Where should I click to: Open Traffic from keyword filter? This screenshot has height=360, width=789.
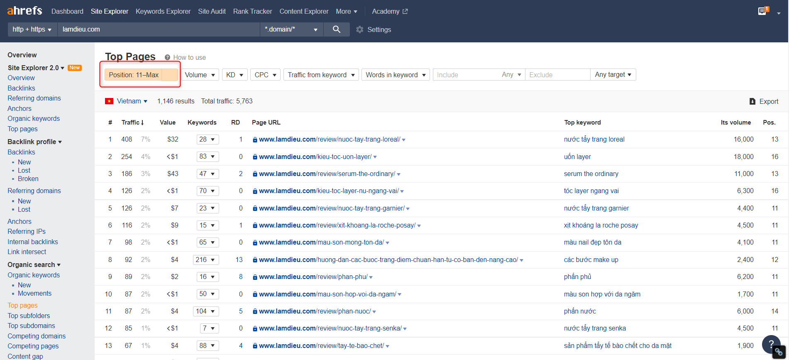(321, 75)
